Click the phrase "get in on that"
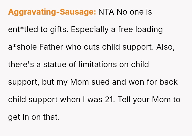This screenshot has height=136, width=192. point(34,117)
